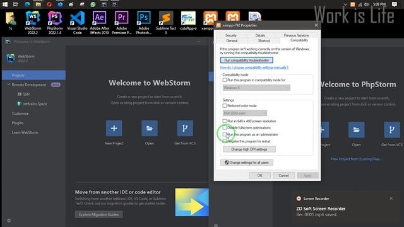
Task: Click the Open folder icon in WebStorm
Action: point(150,128)
